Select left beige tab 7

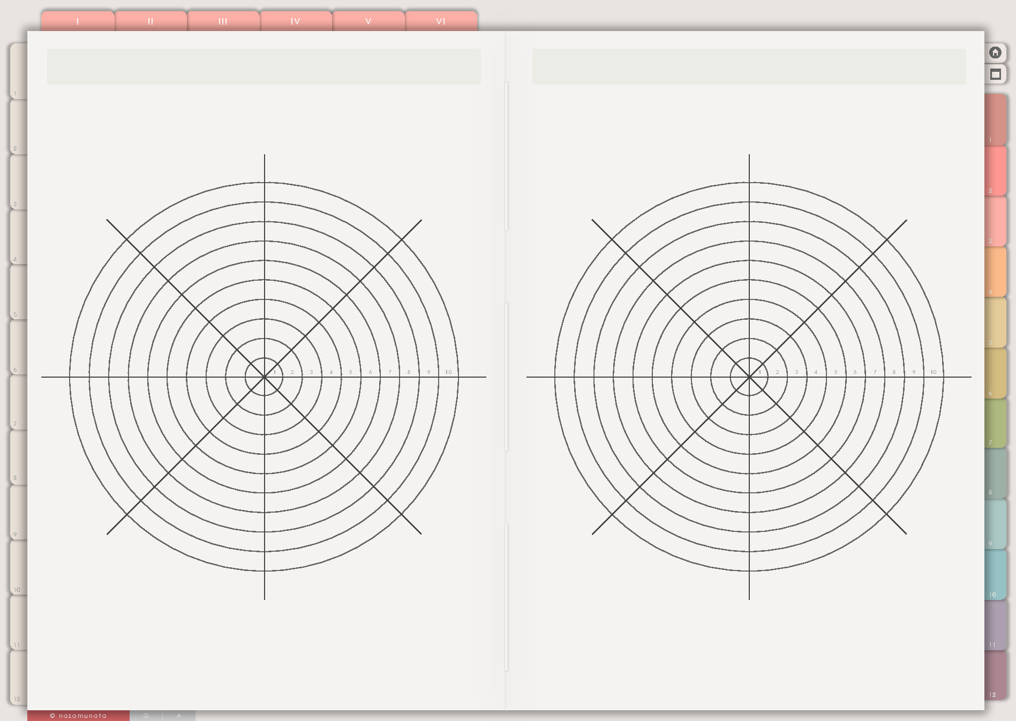19,402
